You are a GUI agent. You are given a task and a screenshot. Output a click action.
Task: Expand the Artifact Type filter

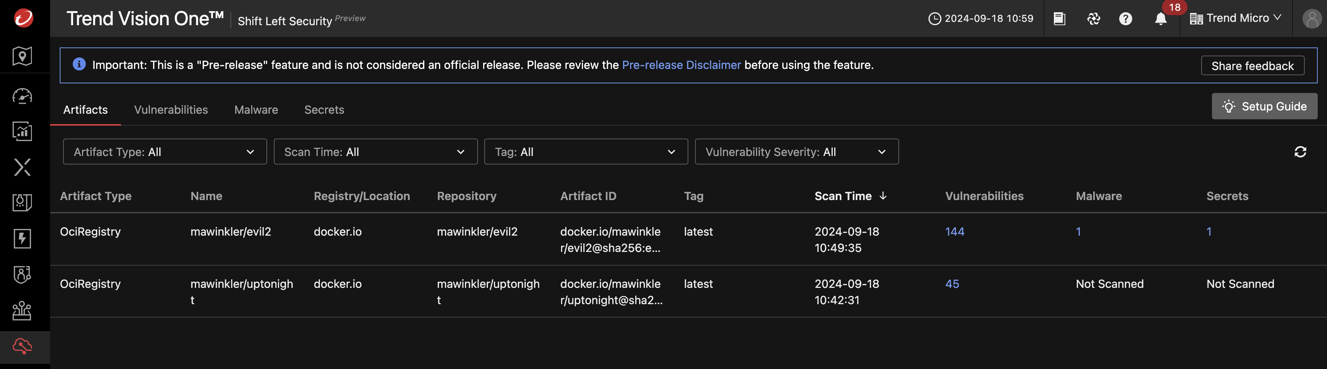coord(165,152)
